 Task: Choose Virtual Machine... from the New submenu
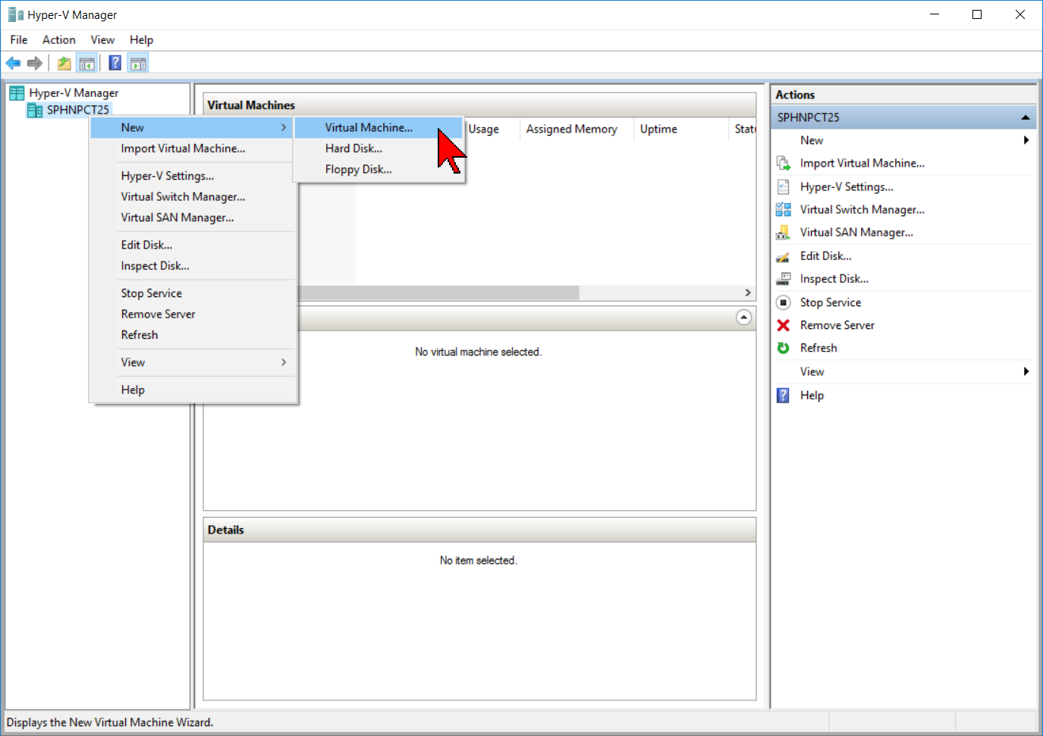tap(369, 127)
